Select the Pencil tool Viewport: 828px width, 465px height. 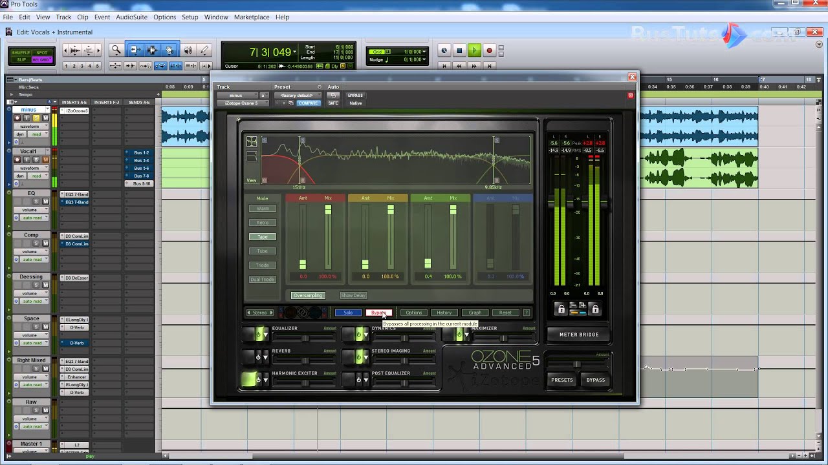tap(204, 50)
